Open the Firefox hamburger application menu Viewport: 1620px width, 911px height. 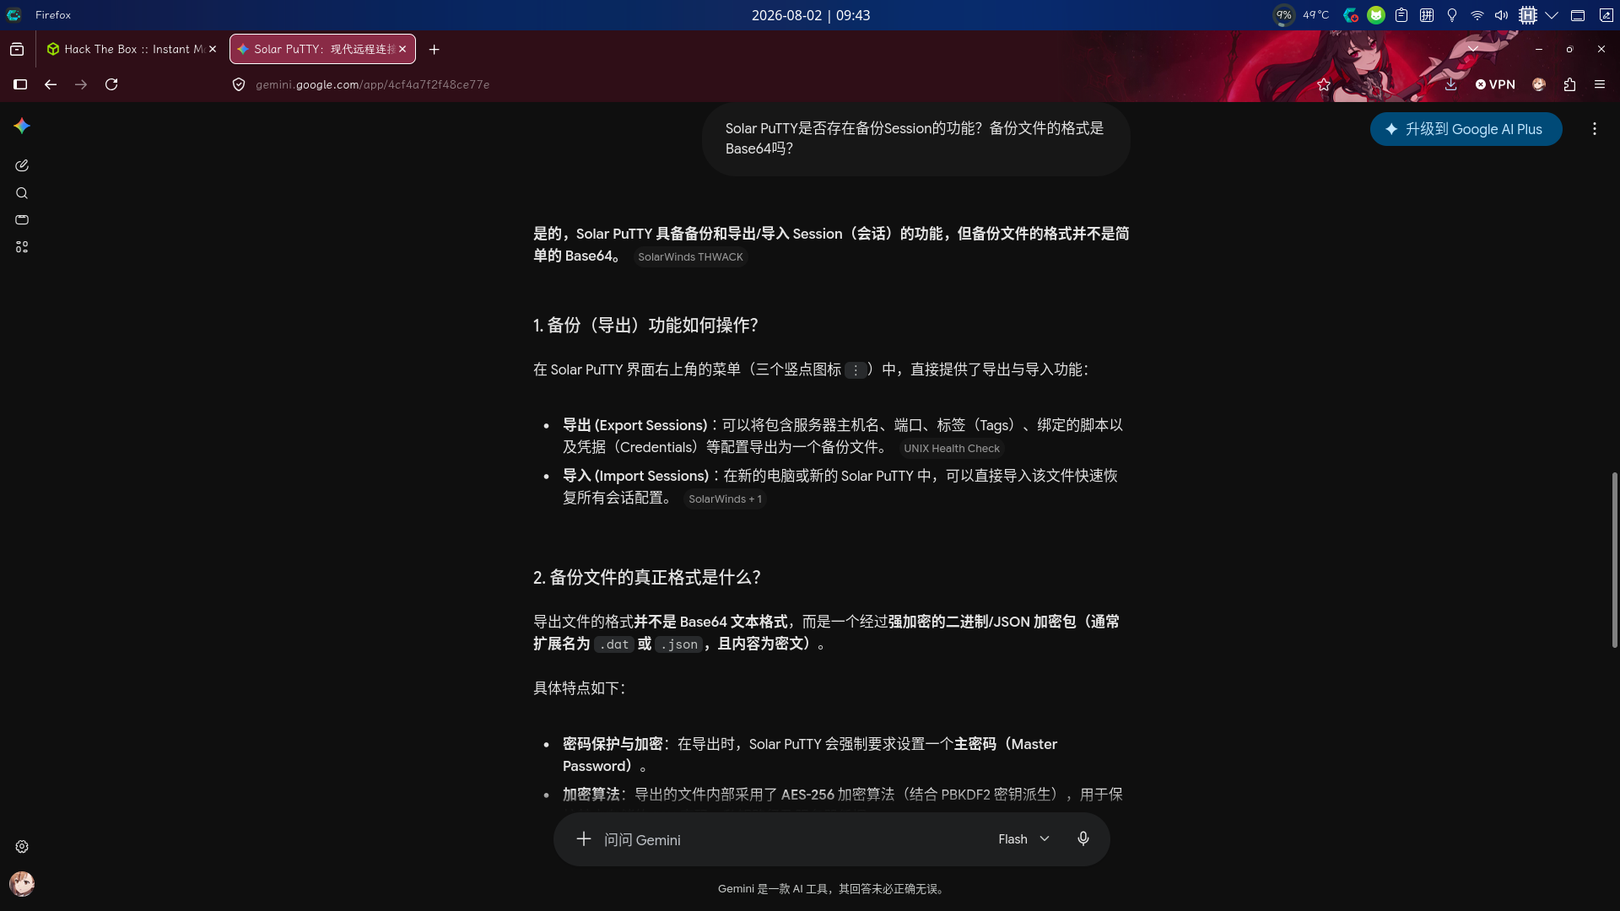coord(1600,84)
